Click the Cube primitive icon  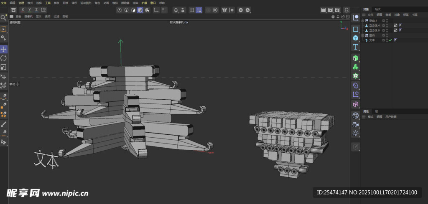[x=356, y=38]
